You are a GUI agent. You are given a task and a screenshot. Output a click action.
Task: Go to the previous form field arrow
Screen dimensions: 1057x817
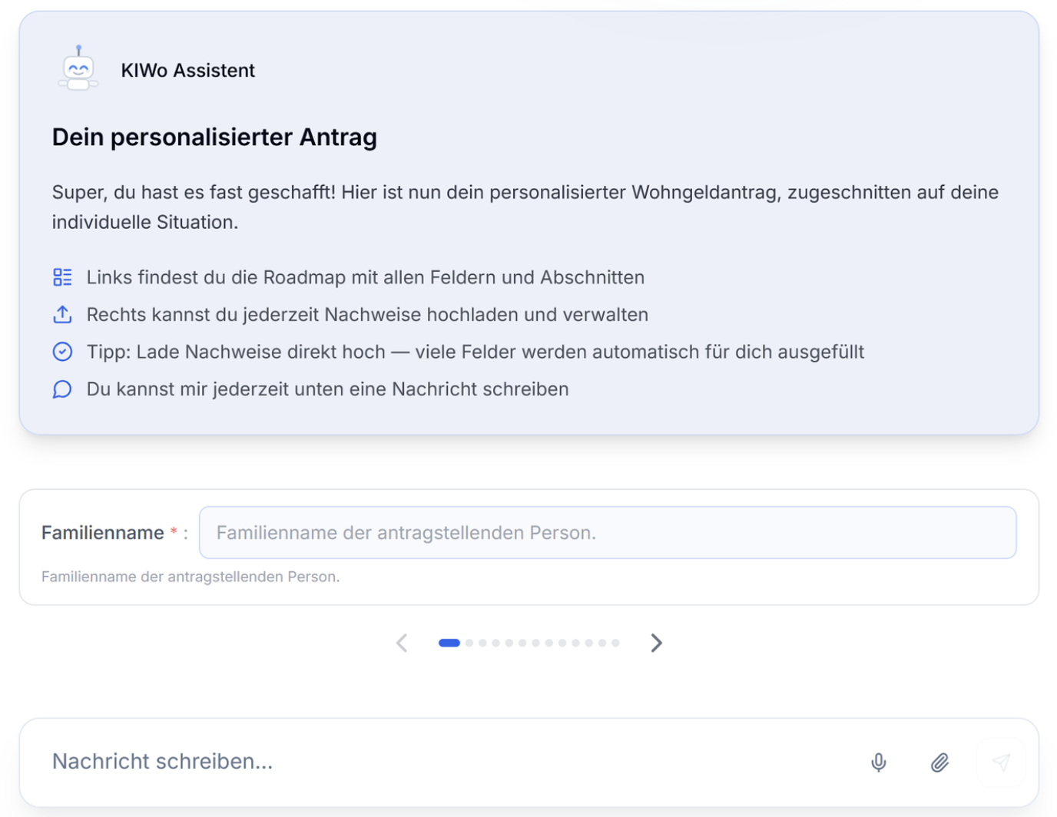coord(402,643)
